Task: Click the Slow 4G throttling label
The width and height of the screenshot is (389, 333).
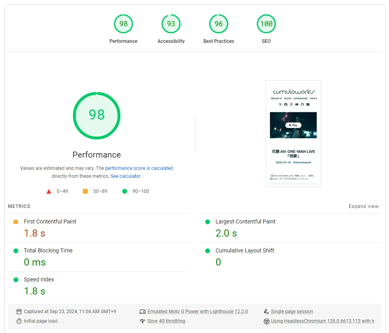Action: pyautogui.click(x=166, y=321)
